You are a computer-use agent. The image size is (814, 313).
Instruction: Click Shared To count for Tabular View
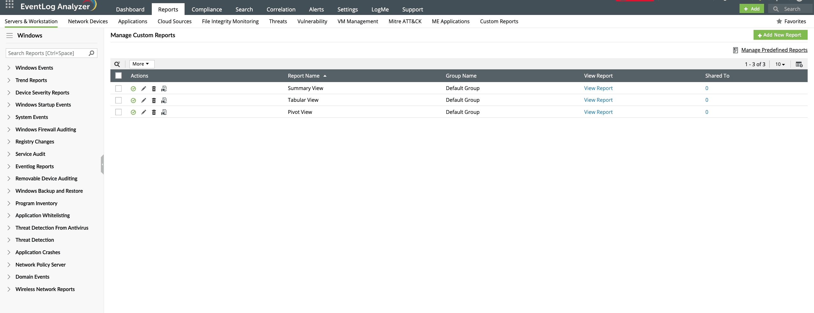pos(707,100)
